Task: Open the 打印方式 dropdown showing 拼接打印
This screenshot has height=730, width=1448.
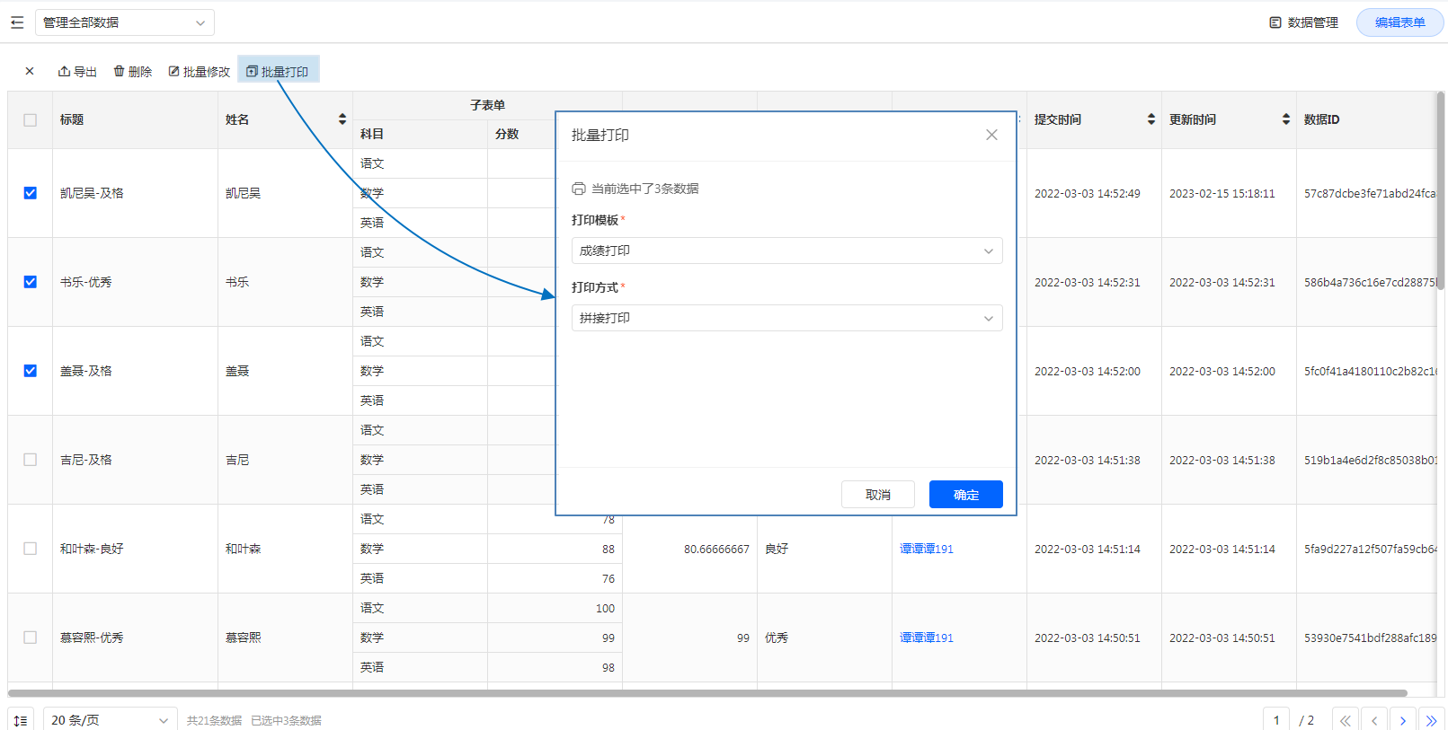Action: pos(786,319)
